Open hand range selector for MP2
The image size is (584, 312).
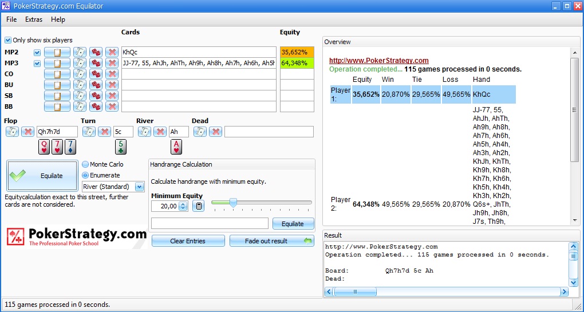(57, 52)
